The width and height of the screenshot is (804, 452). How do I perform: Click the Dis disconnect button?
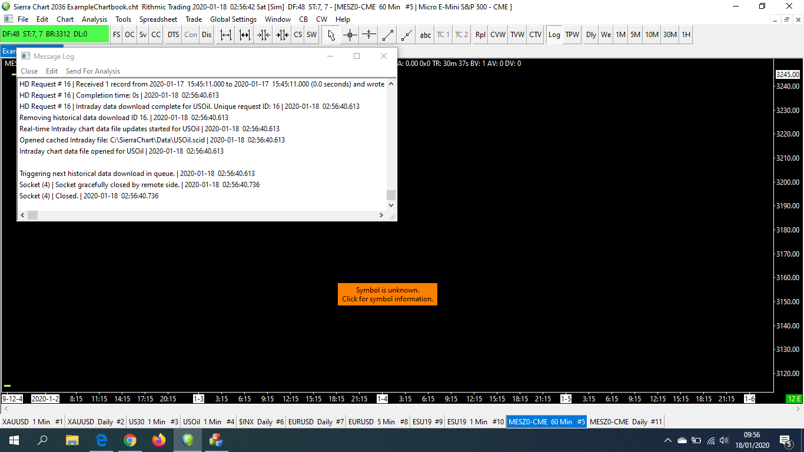(x=207, y=35)
